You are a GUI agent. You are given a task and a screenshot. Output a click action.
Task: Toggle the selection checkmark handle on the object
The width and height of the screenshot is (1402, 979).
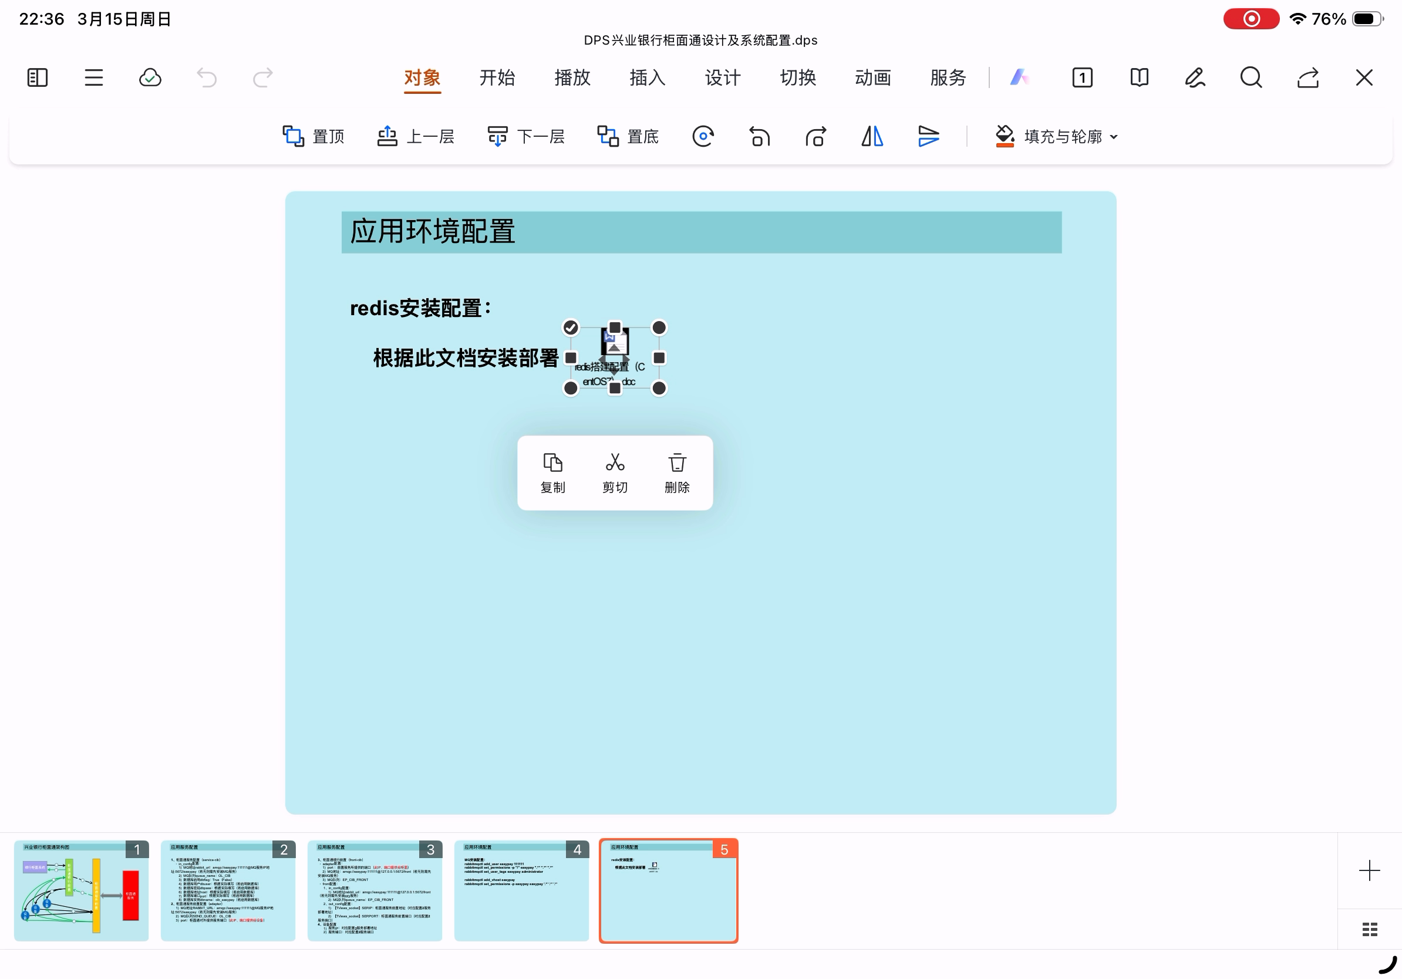click(570, 328)
